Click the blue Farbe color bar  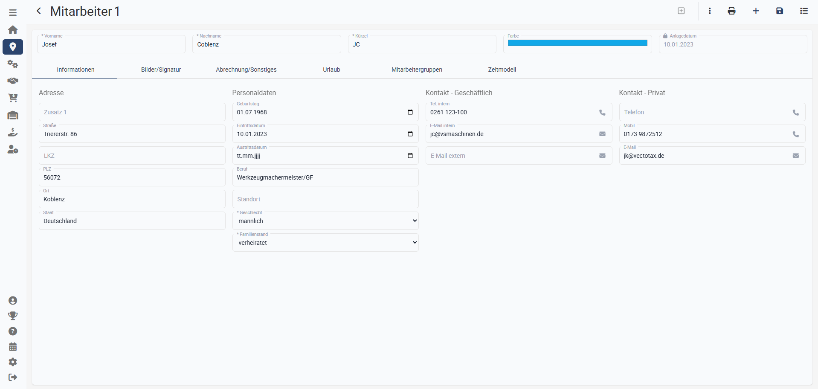pyautogui.click(x=577, y=43)
